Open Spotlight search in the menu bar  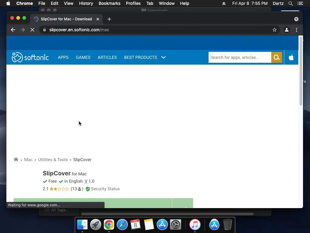pyautogui.click(x=290, y=3)
